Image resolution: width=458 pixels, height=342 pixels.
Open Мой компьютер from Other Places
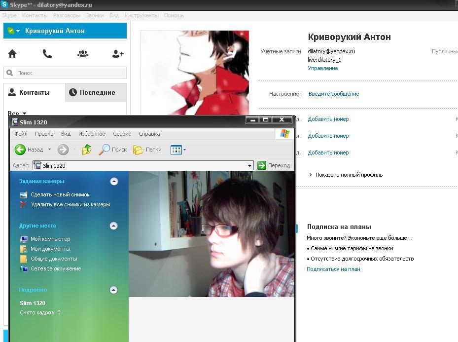50,239
